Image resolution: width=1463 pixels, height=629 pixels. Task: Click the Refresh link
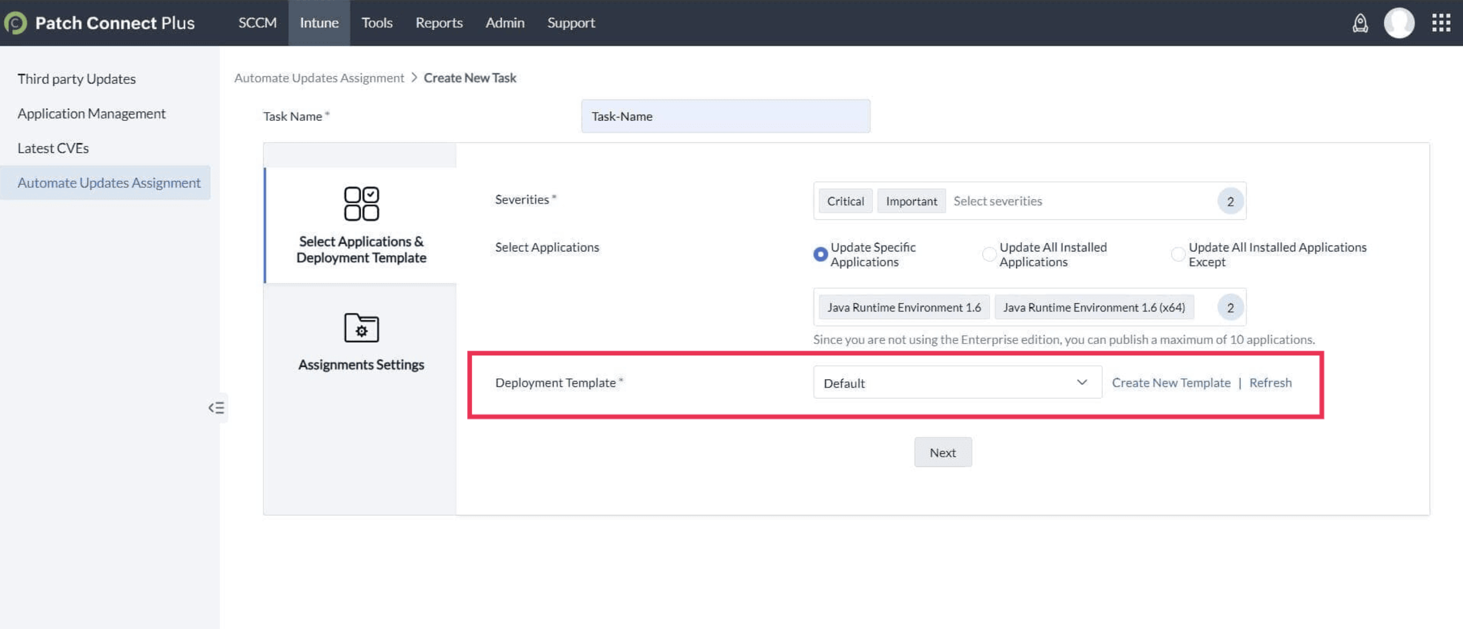point(1270,383)
